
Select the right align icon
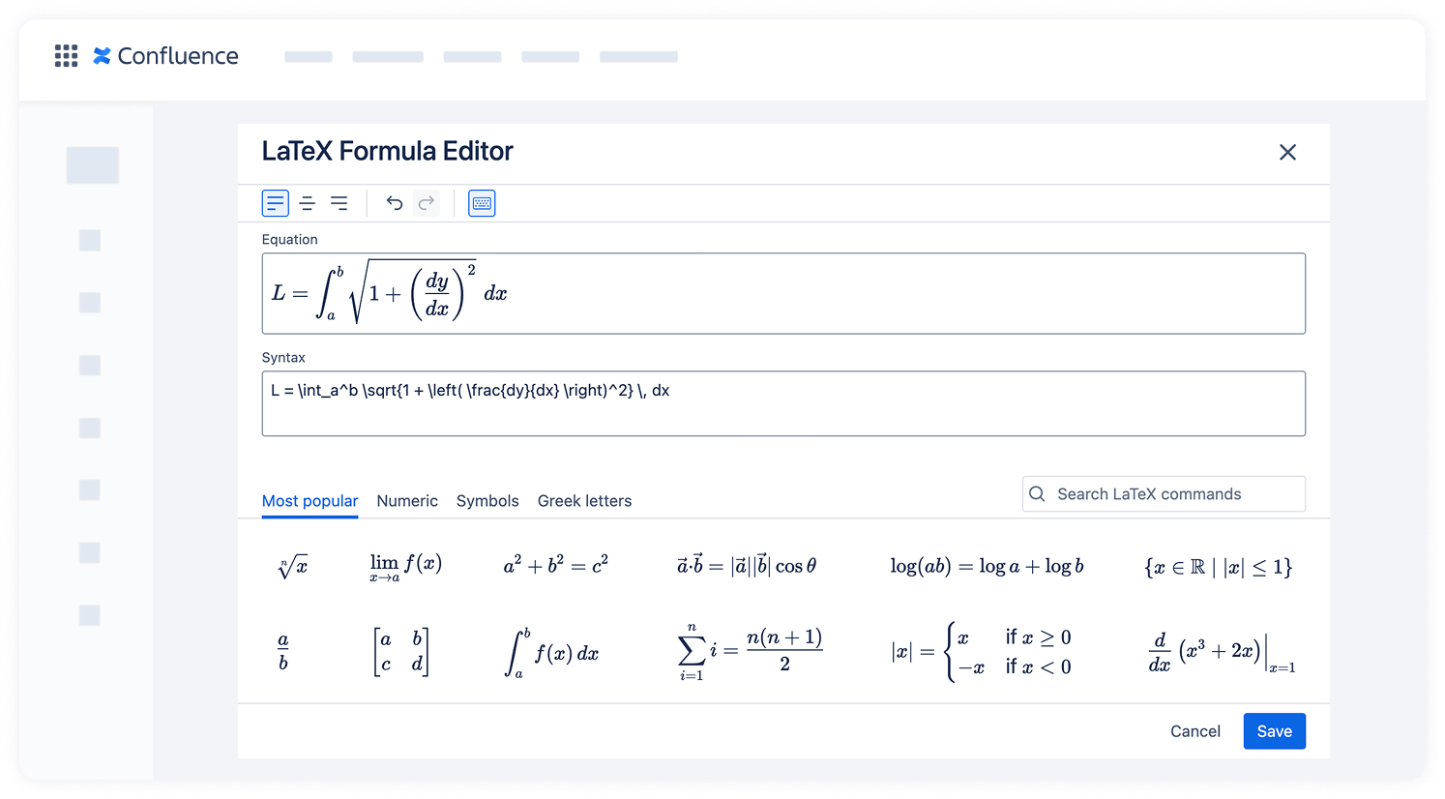click(x=339, y=202)
